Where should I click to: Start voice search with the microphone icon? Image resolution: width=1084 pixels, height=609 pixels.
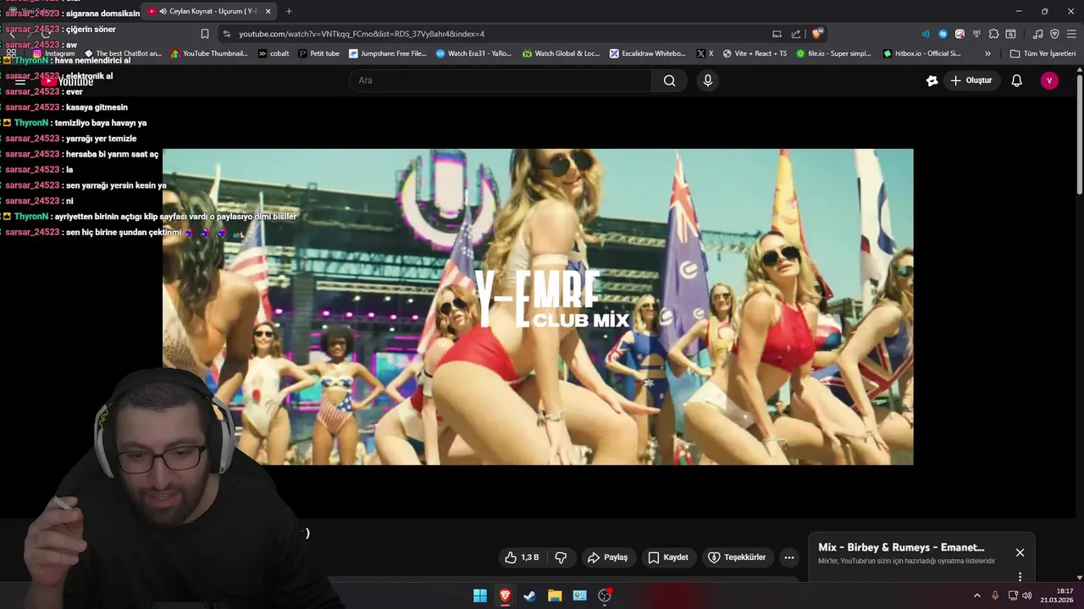[708, 80]
